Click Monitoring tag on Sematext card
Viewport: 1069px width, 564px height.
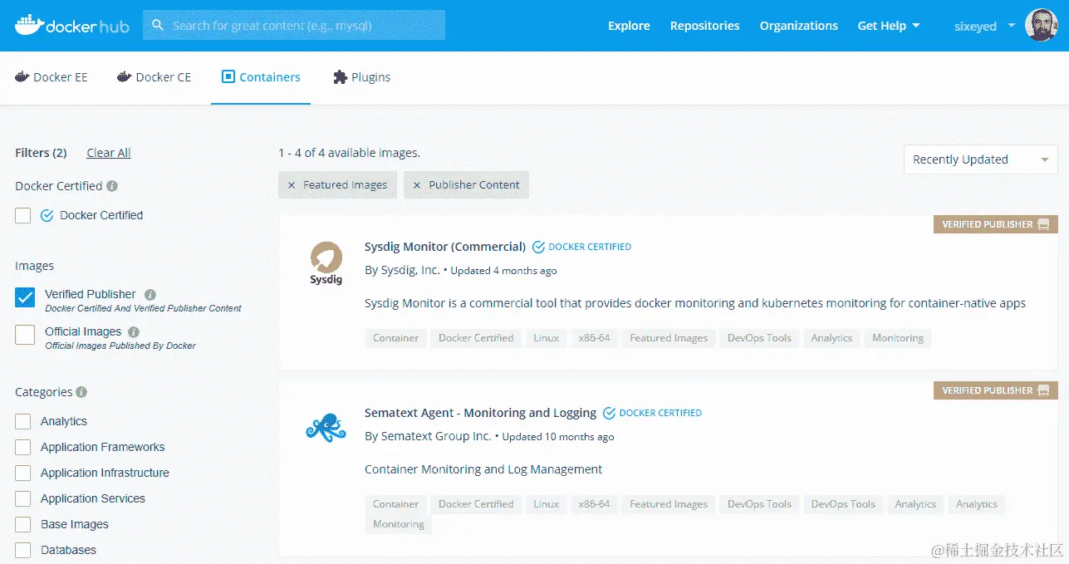pyautogui.click(x=399, y=524)
